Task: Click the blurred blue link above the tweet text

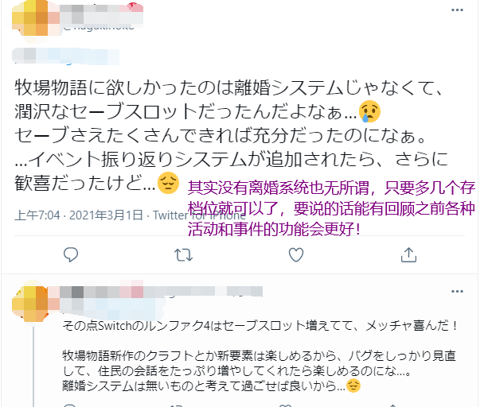Action: click(x=65, y=56)
